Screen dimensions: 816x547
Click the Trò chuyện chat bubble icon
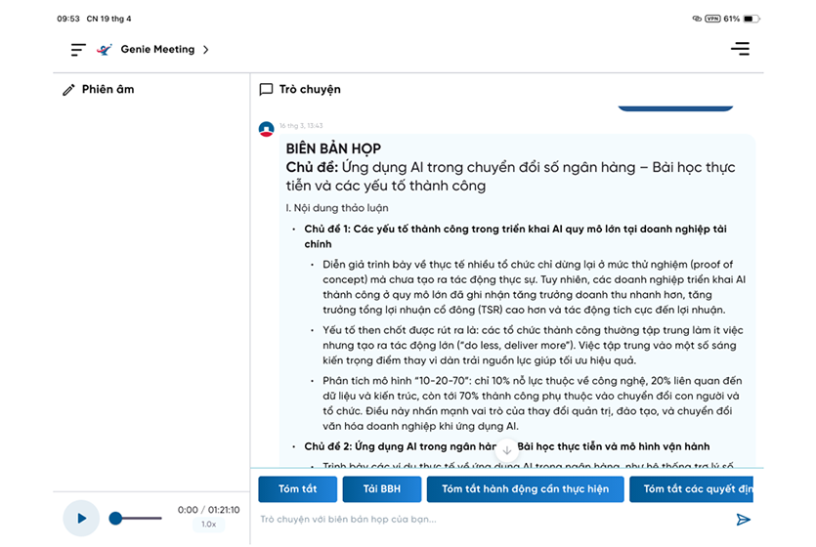266,90
